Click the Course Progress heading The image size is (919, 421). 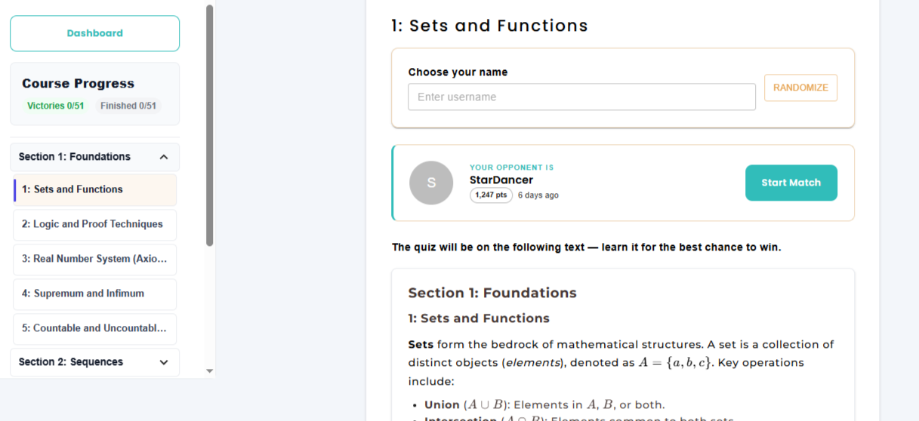pos(79,84)
